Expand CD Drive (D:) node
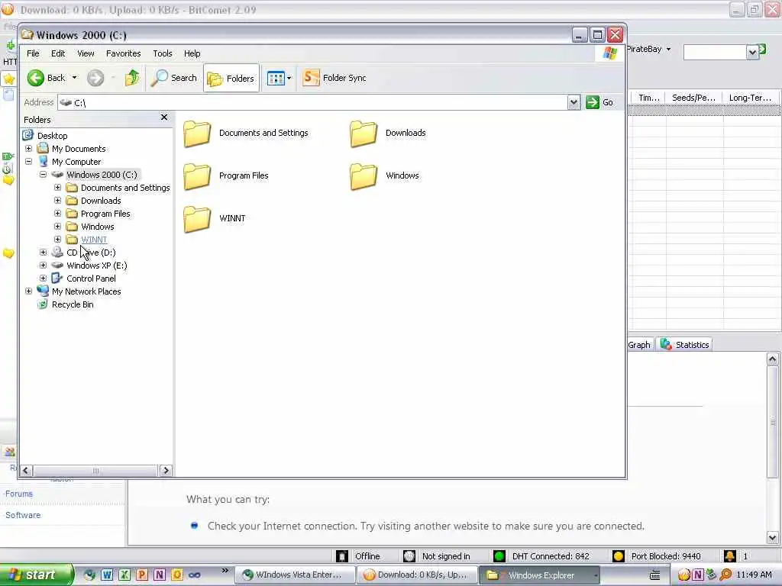782x586 pixels. 43,252
